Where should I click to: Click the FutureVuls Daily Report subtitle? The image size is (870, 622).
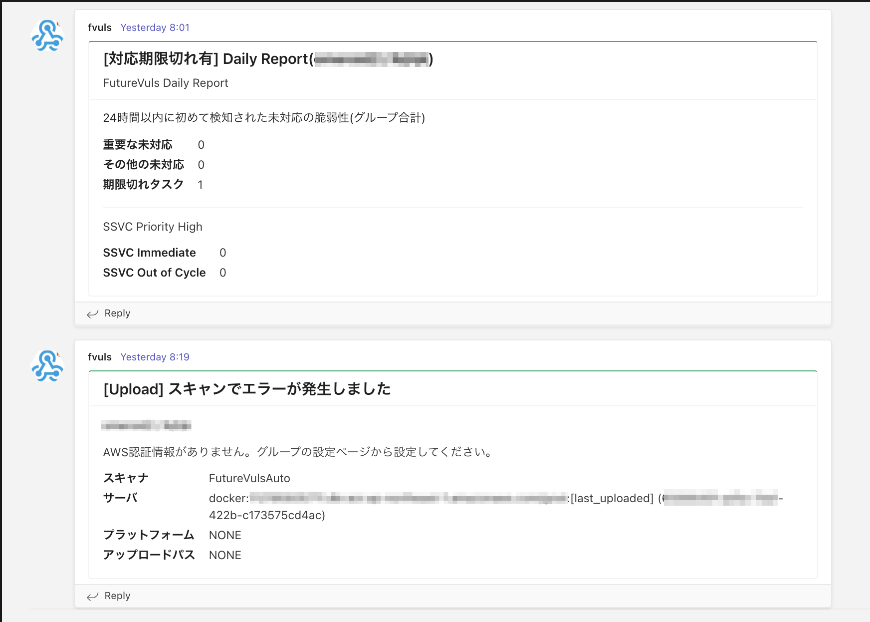coord(166,83)
